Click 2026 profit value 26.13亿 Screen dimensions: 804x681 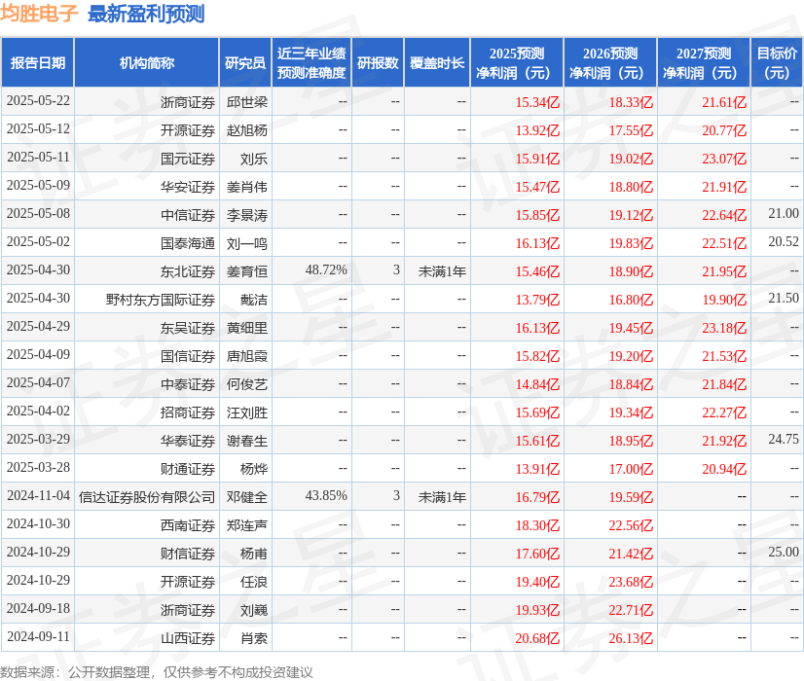(x=631, y=638)
